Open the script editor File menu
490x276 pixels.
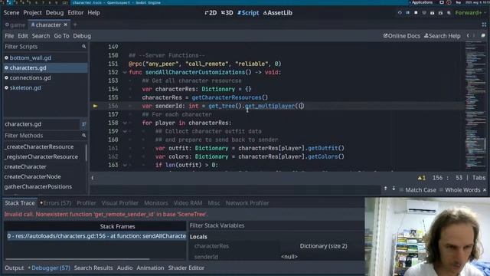tap(9, 36)
